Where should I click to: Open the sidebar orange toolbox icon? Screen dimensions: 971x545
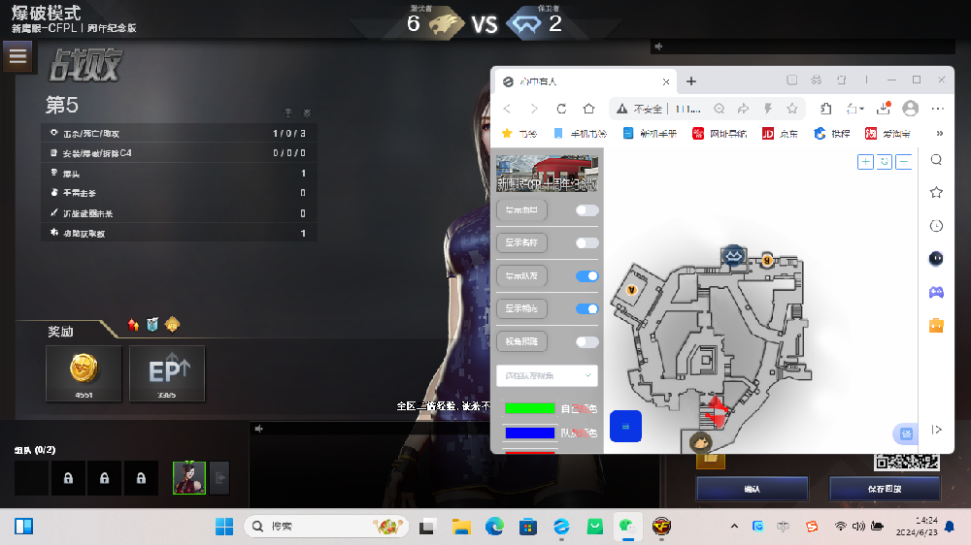(x=936, y=326)
